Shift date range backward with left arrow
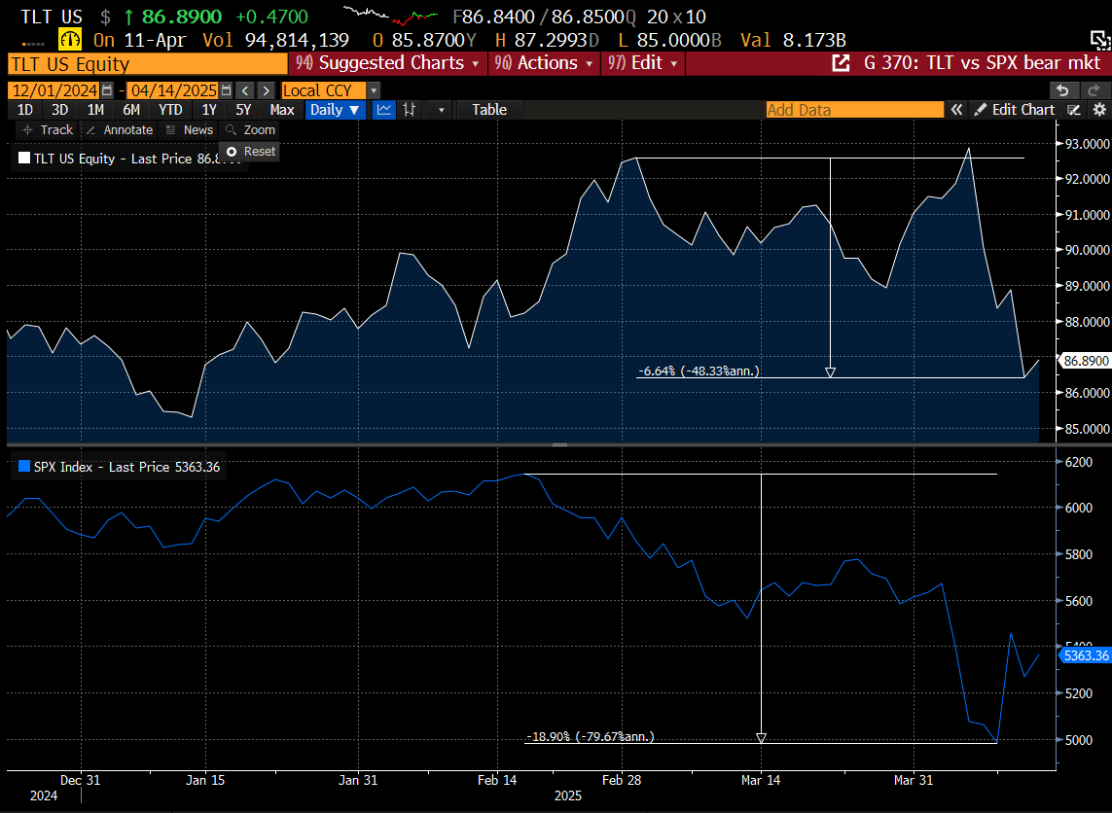The image size is (1112, 813). (244, 90)
